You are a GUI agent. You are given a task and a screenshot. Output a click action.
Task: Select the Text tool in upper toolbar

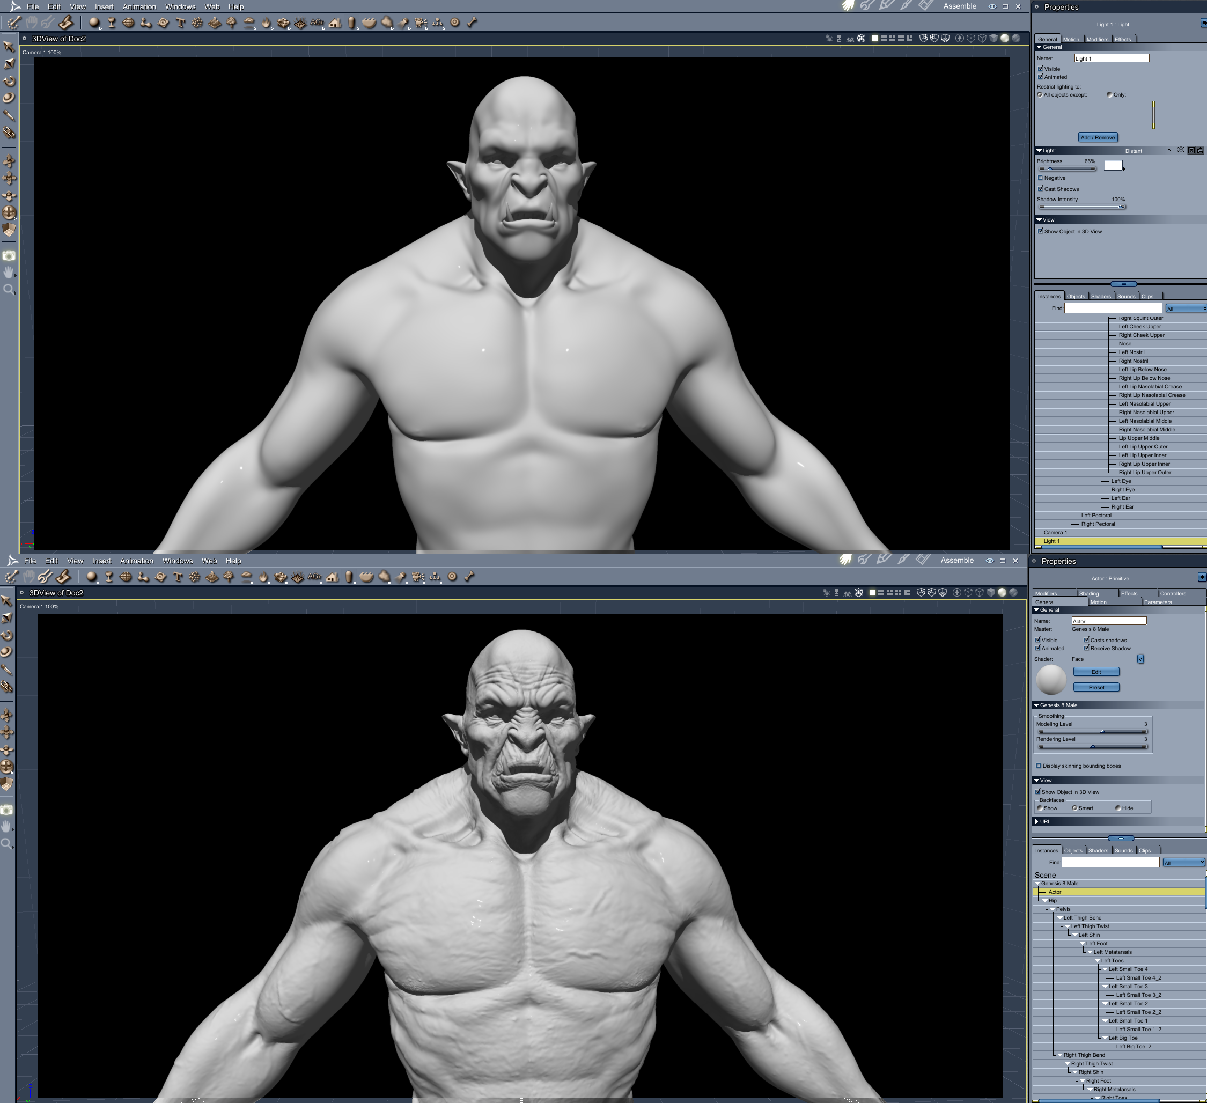pos(180,23)
